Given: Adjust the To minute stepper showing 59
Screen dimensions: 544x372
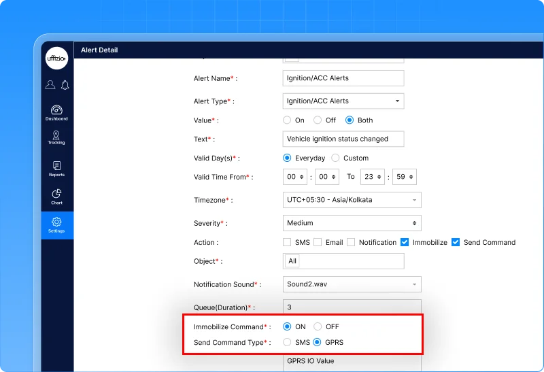Looking at the screenshot, I should [405, 177].
